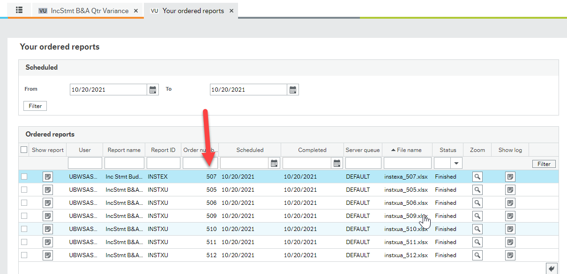Click the Zoom magnifier for order 509
Viewport: 567px width, 274px height.
477,216
